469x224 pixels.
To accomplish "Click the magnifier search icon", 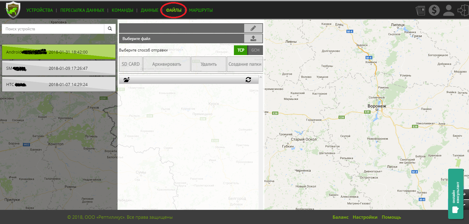I will pos(110,29).
